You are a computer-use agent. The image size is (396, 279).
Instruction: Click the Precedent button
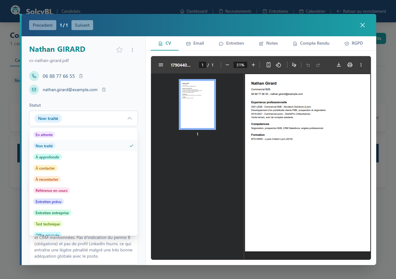43,25
